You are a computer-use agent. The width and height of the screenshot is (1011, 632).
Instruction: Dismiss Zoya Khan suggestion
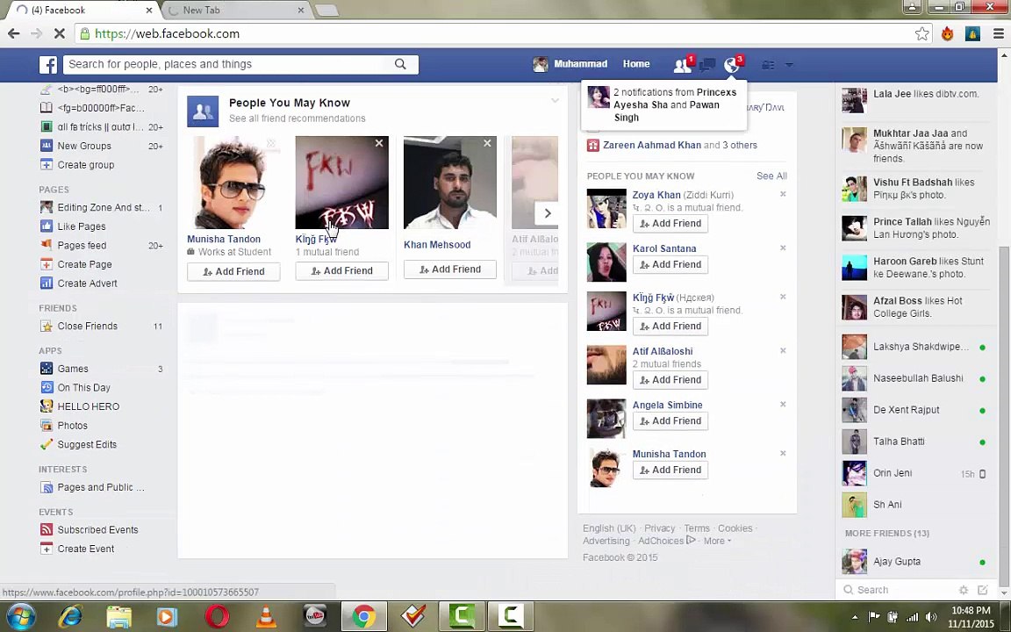(x=783, y=194)
